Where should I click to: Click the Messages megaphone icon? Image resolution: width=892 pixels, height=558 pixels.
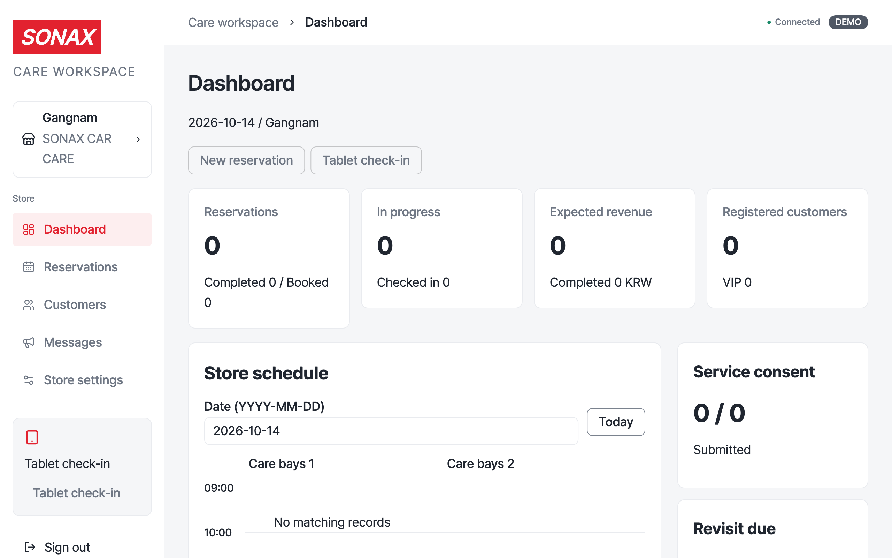(28, 342)
